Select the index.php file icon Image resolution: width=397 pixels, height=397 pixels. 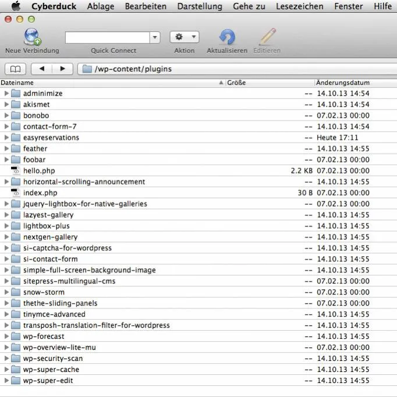point(16,193)
